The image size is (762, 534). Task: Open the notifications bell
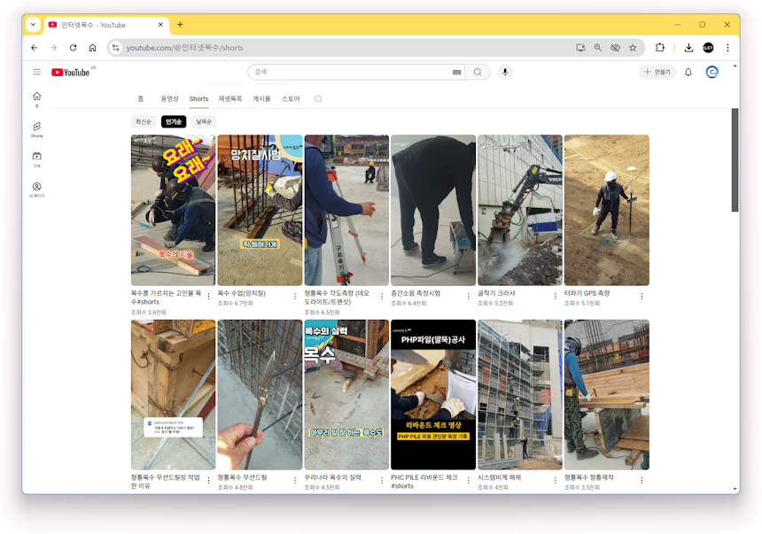[x=688, y=73]
